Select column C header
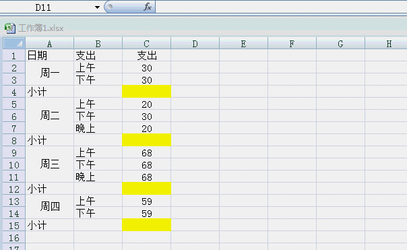 click(x=146, y=43)
